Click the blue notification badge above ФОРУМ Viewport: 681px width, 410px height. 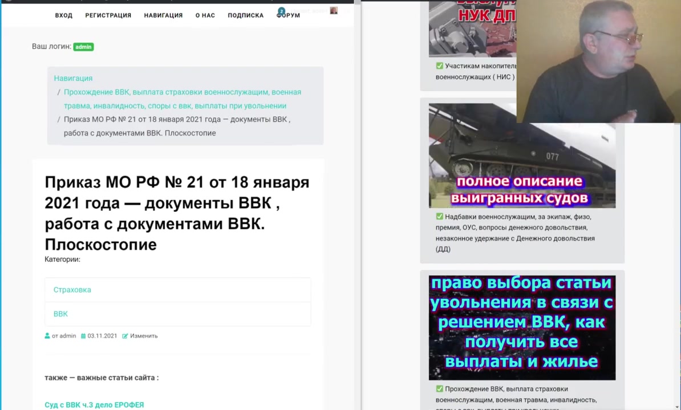click(x=281, y=11)
